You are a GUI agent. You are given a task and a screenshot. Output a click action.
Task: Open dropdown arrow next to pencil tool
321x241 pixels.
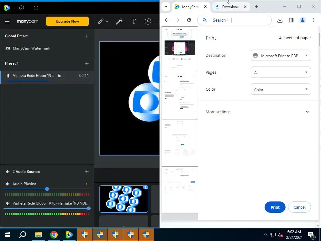point(107,21)
